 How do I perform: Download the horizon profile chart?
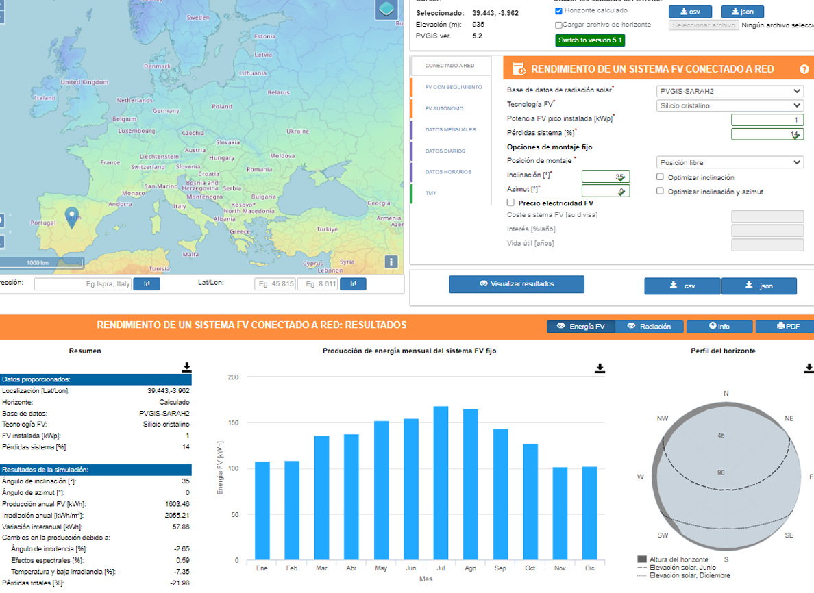pos(809,368)
